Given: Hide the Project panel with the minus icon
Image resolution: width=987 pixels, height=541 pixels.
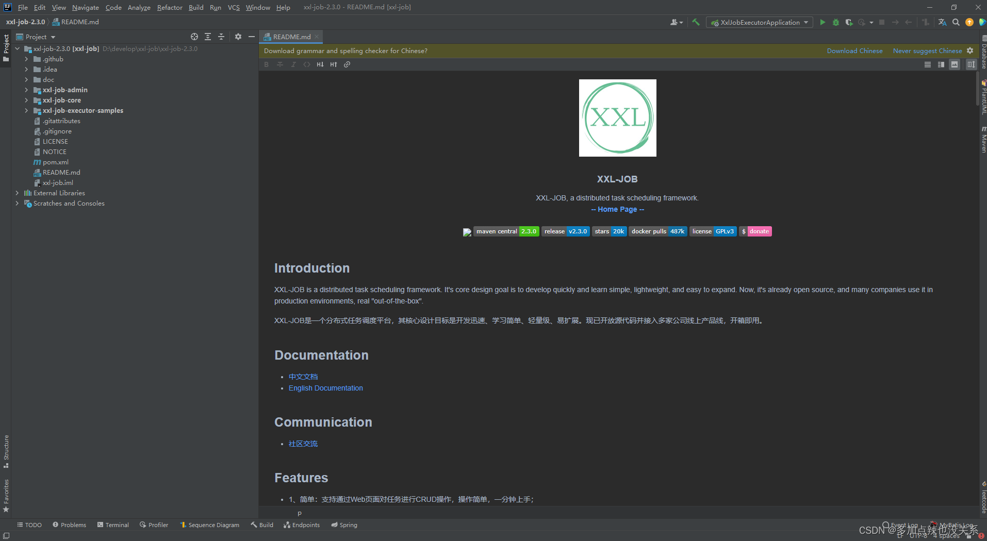Looking at the screenshot, I should coord(252,37).
